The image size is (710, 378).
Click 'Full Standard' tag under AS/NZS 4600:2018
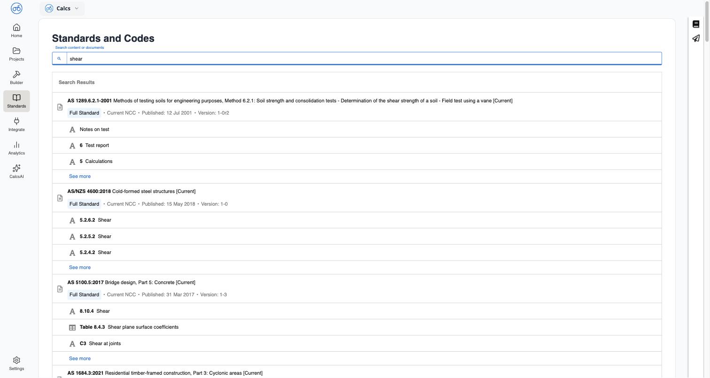tap(84, 204)
